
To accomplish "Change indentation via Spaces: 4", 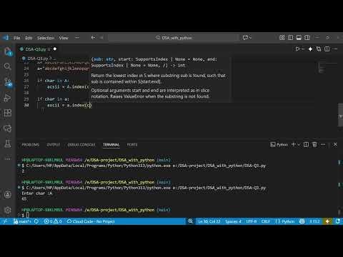I will point(233,221).
